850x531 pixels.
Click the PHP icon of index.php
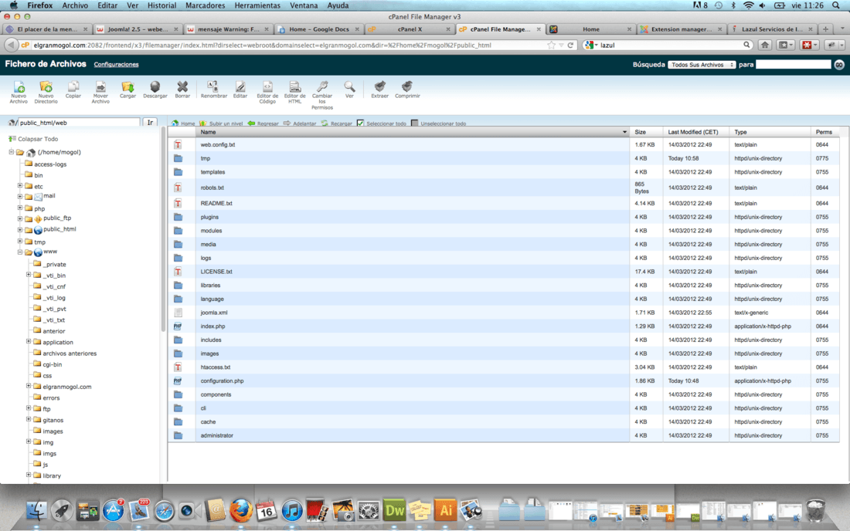click(178, 326)
